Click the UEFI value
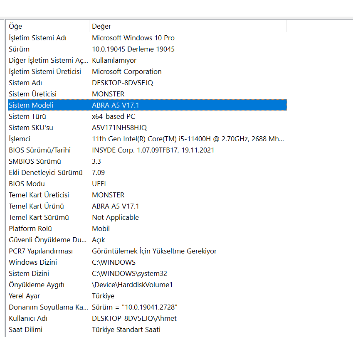The width and height of the screenshot is (353, 337). (x=99, y=184)
